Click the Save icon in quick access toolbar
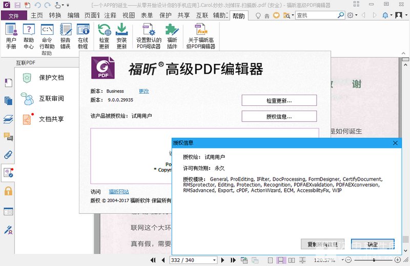410x266 pixels. (x=17, y=5)
